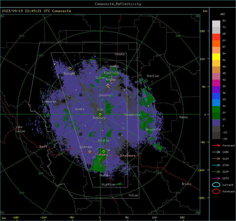Screen dimensions: 236x221
Task: Click the red forecast arrow in legend
Action: pos(216,145)
